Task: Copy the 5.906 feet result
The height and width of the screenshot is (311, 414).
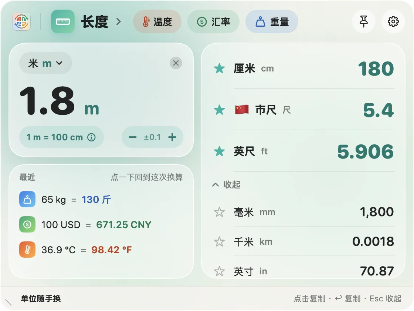Action: click(366, 151)
